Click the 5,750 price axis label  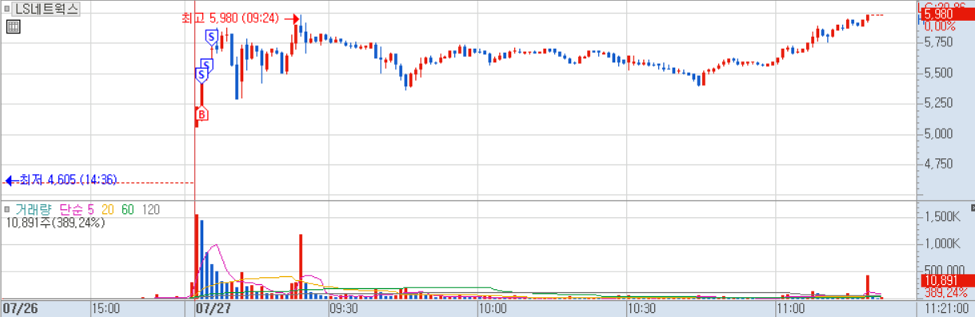click(937, 42)
